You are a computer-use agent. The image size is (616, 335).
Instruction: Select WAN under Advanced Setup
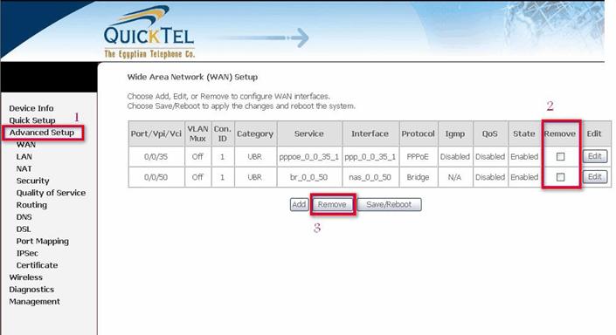click(26, 144)
